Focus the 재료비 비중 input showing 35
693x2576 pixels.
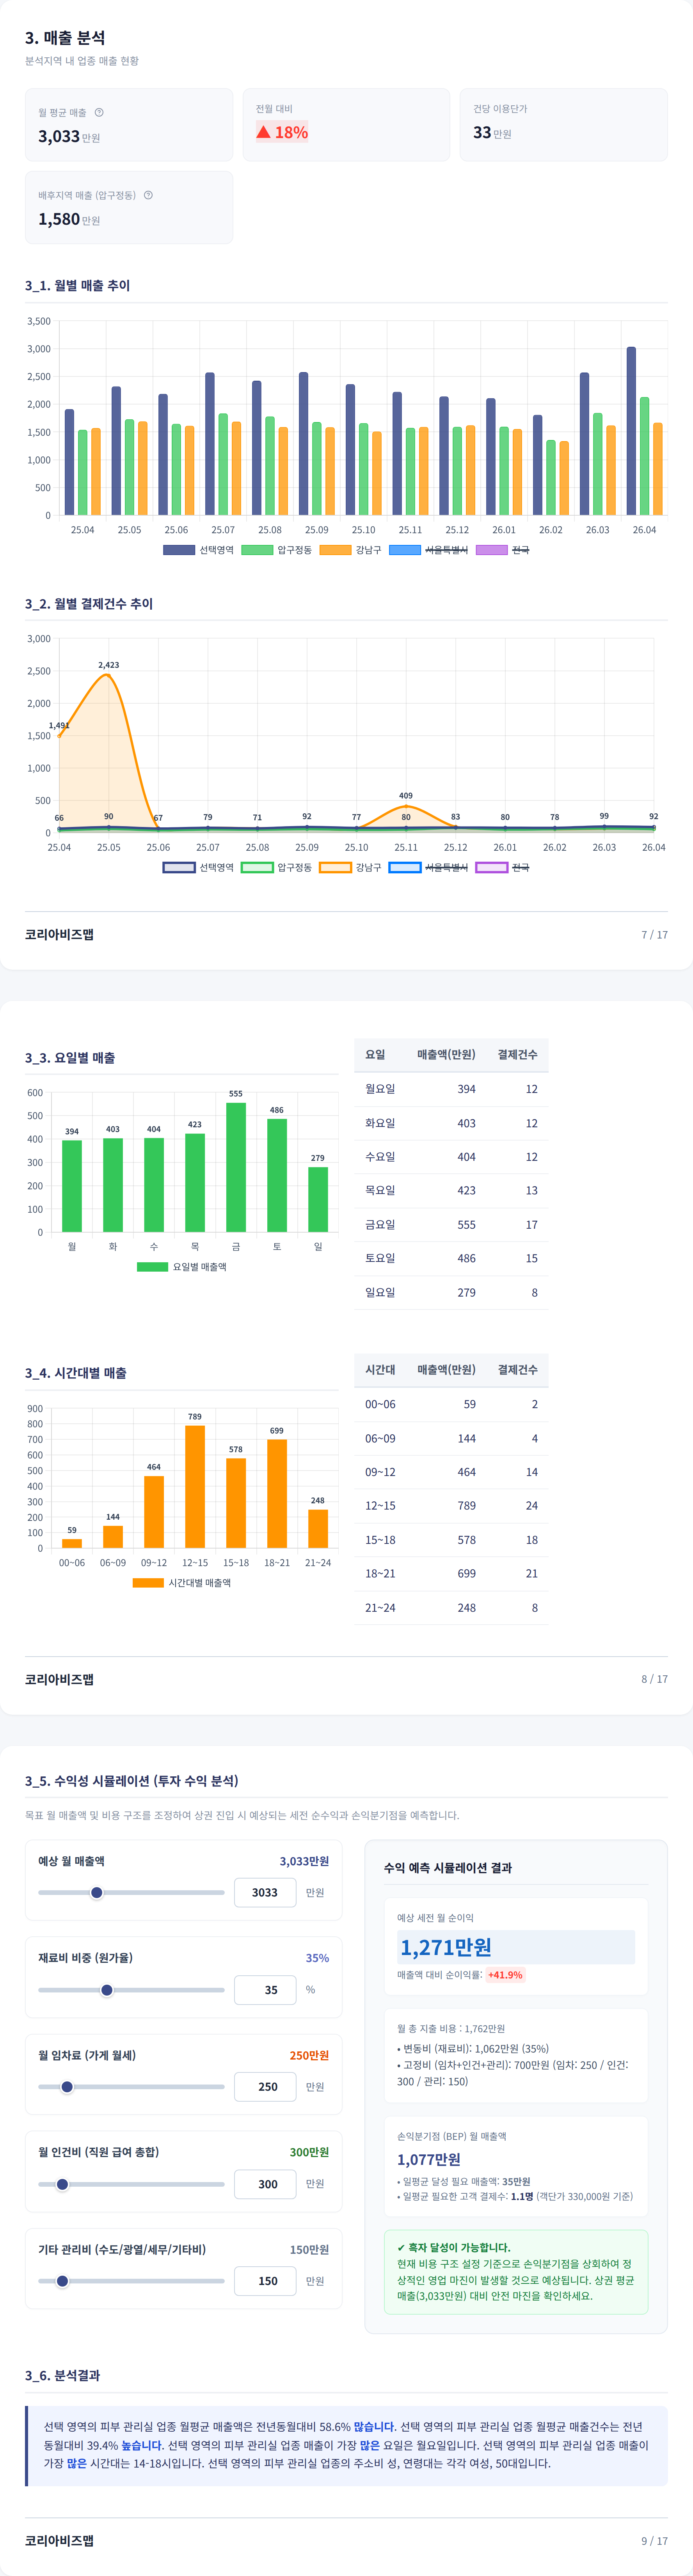(x=265, y=1990)
